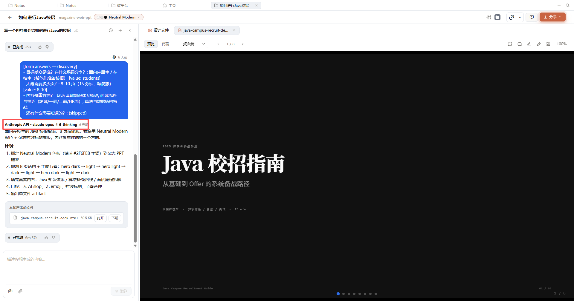Switch to the 主页 home browser tab

[169, 5]
